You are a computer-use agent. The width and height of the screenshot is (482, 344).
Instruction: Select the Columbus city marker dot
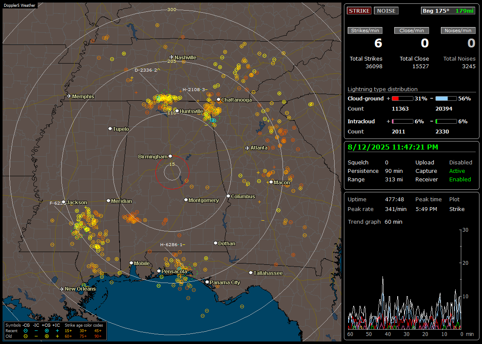228,196
